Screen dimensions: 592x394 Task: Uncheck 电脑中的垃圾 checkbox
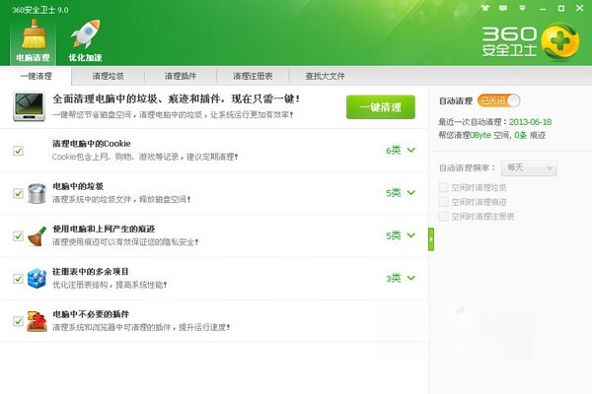pyautogui.click(x=18, y=193)
